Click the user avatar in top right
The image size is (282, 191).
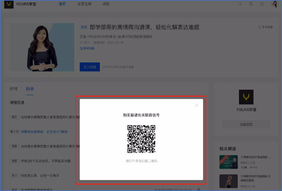coord(275,4)
